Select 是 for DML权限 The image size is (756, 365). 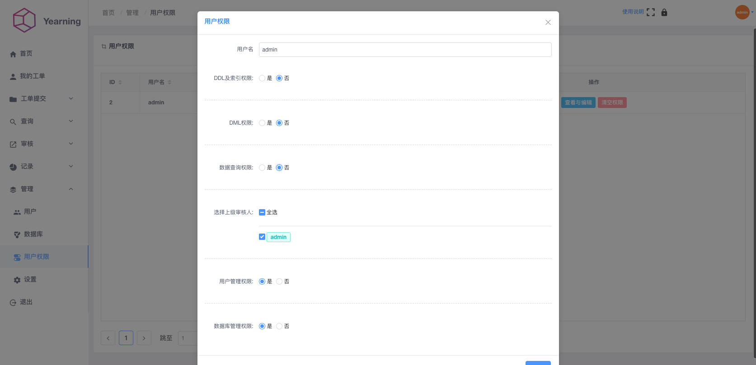[262, 123]
